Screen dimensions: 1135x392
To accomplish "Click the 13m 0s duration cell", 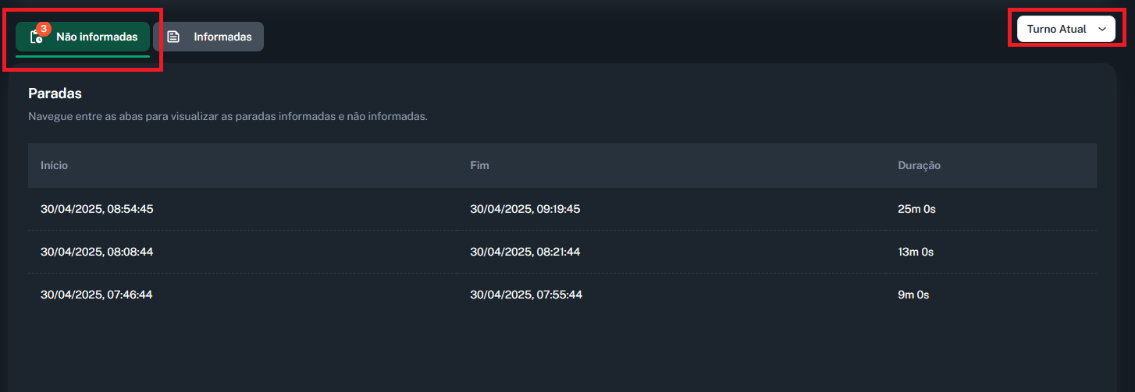I will coord(916,252).
